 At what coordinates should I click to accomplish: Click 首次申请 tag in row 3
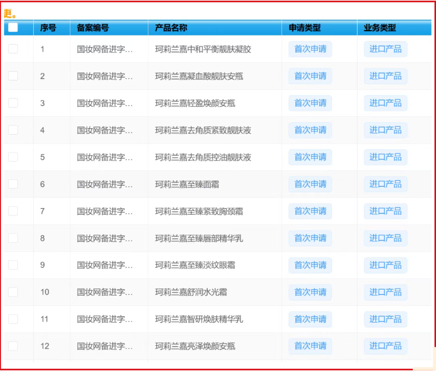click(310, 103)
